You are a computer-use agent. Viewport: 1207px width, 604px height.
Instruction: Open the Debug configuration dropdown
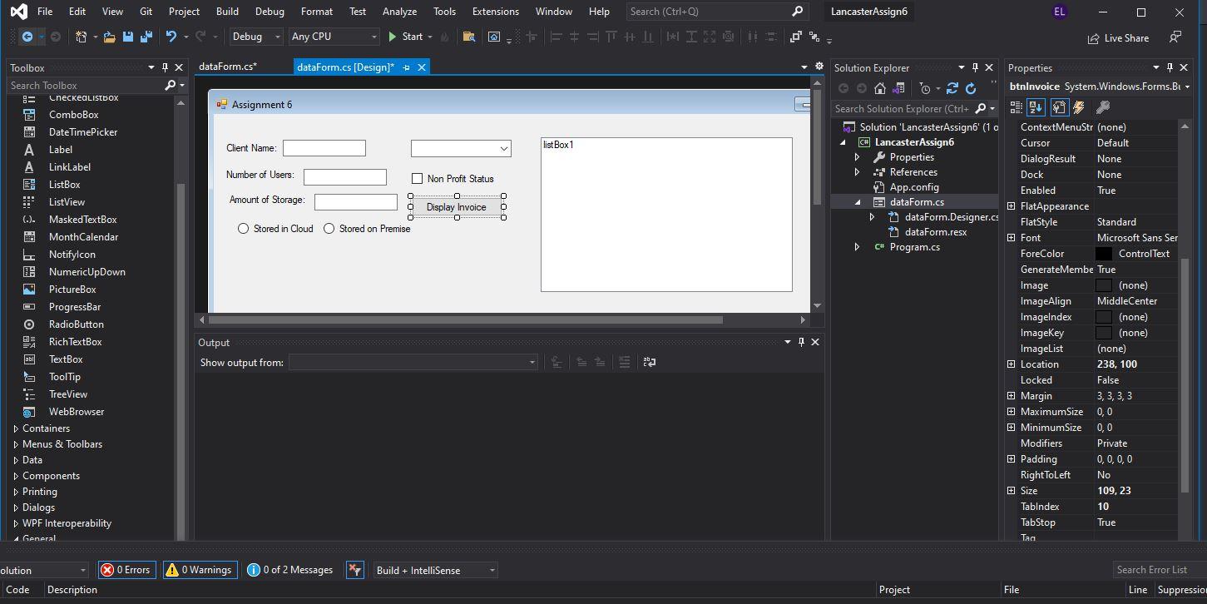pos(256,37)
